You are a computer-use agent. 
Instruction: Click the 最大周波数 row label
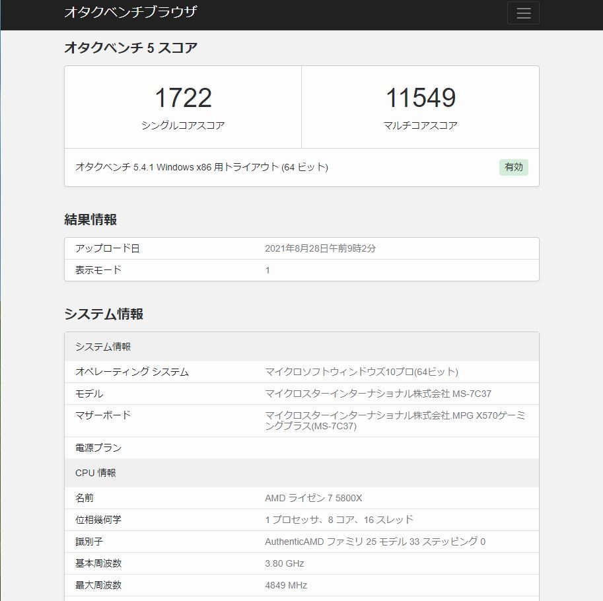(98, 585)
